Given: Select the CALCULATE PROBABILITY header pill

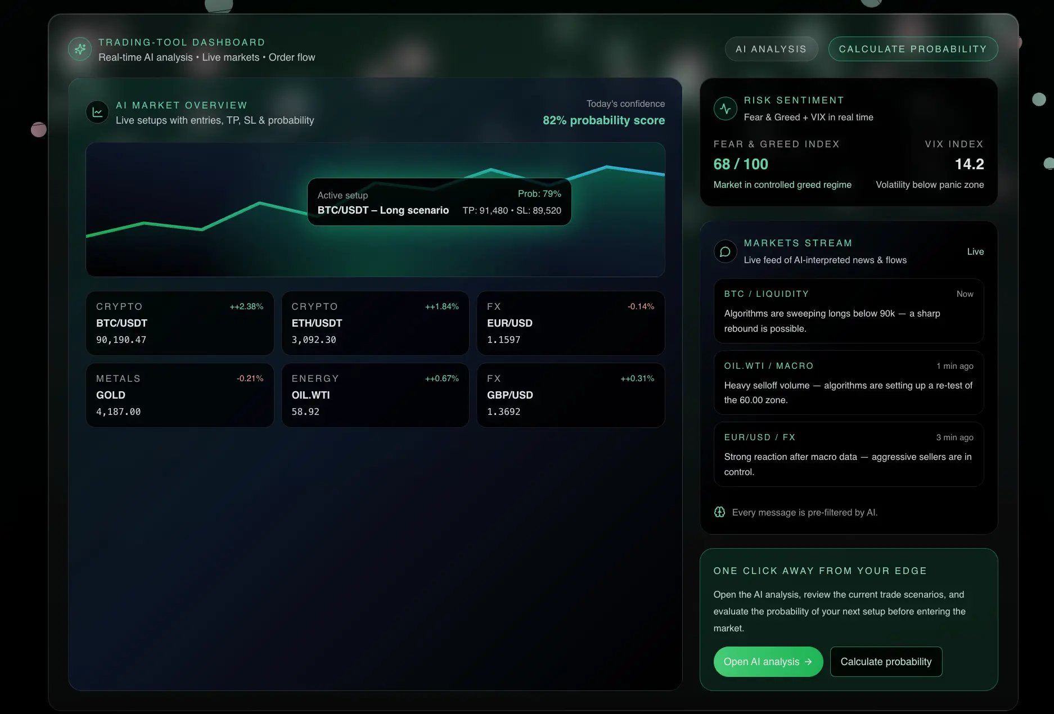Looking at the screenshot, I should (912, 49).
